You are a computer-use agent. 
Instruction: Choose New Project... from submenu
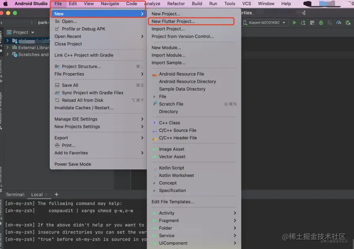click(194, 14)
